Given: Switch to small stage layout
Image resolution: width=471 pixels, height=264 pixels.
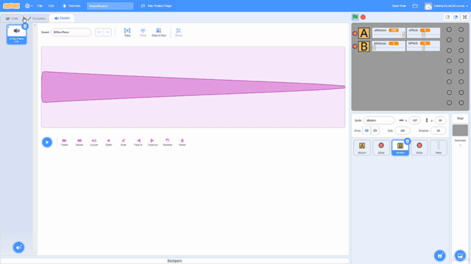Looking at the screenshot, I should tap(447, 17).
